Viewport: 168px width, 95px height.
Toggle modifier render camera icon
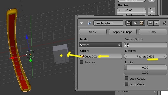pyautogui.click(x=129, y=23)
